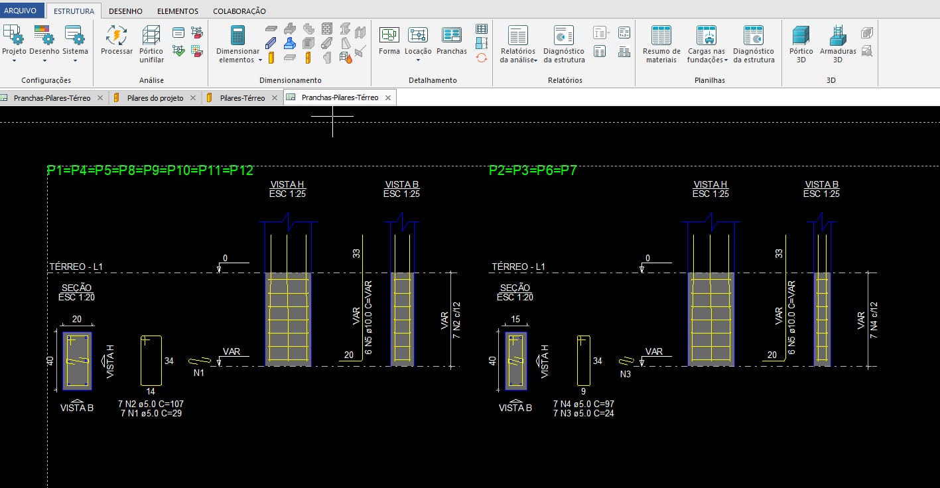Switch to the Pilares do projeto document tab

pyautogui.click(x=155, y=97)
